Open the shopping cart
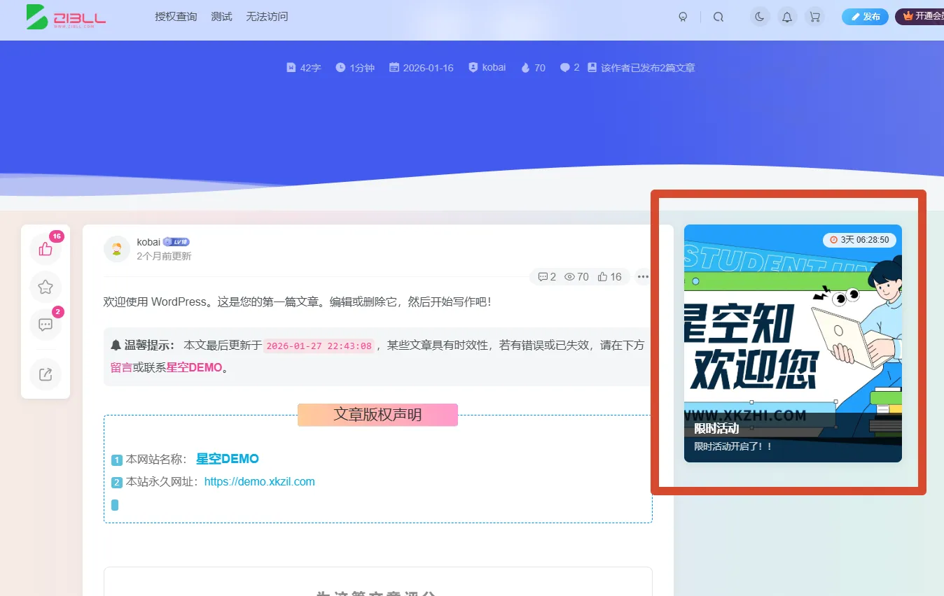944x596 pixels. pyautogui.click(x=814, y=16)
